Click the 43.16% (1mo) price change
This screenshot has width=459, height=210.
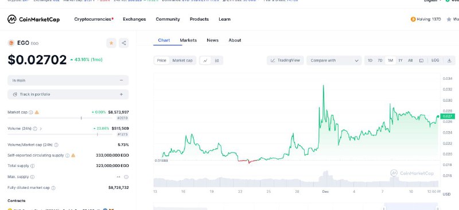(x=87, y=60)
